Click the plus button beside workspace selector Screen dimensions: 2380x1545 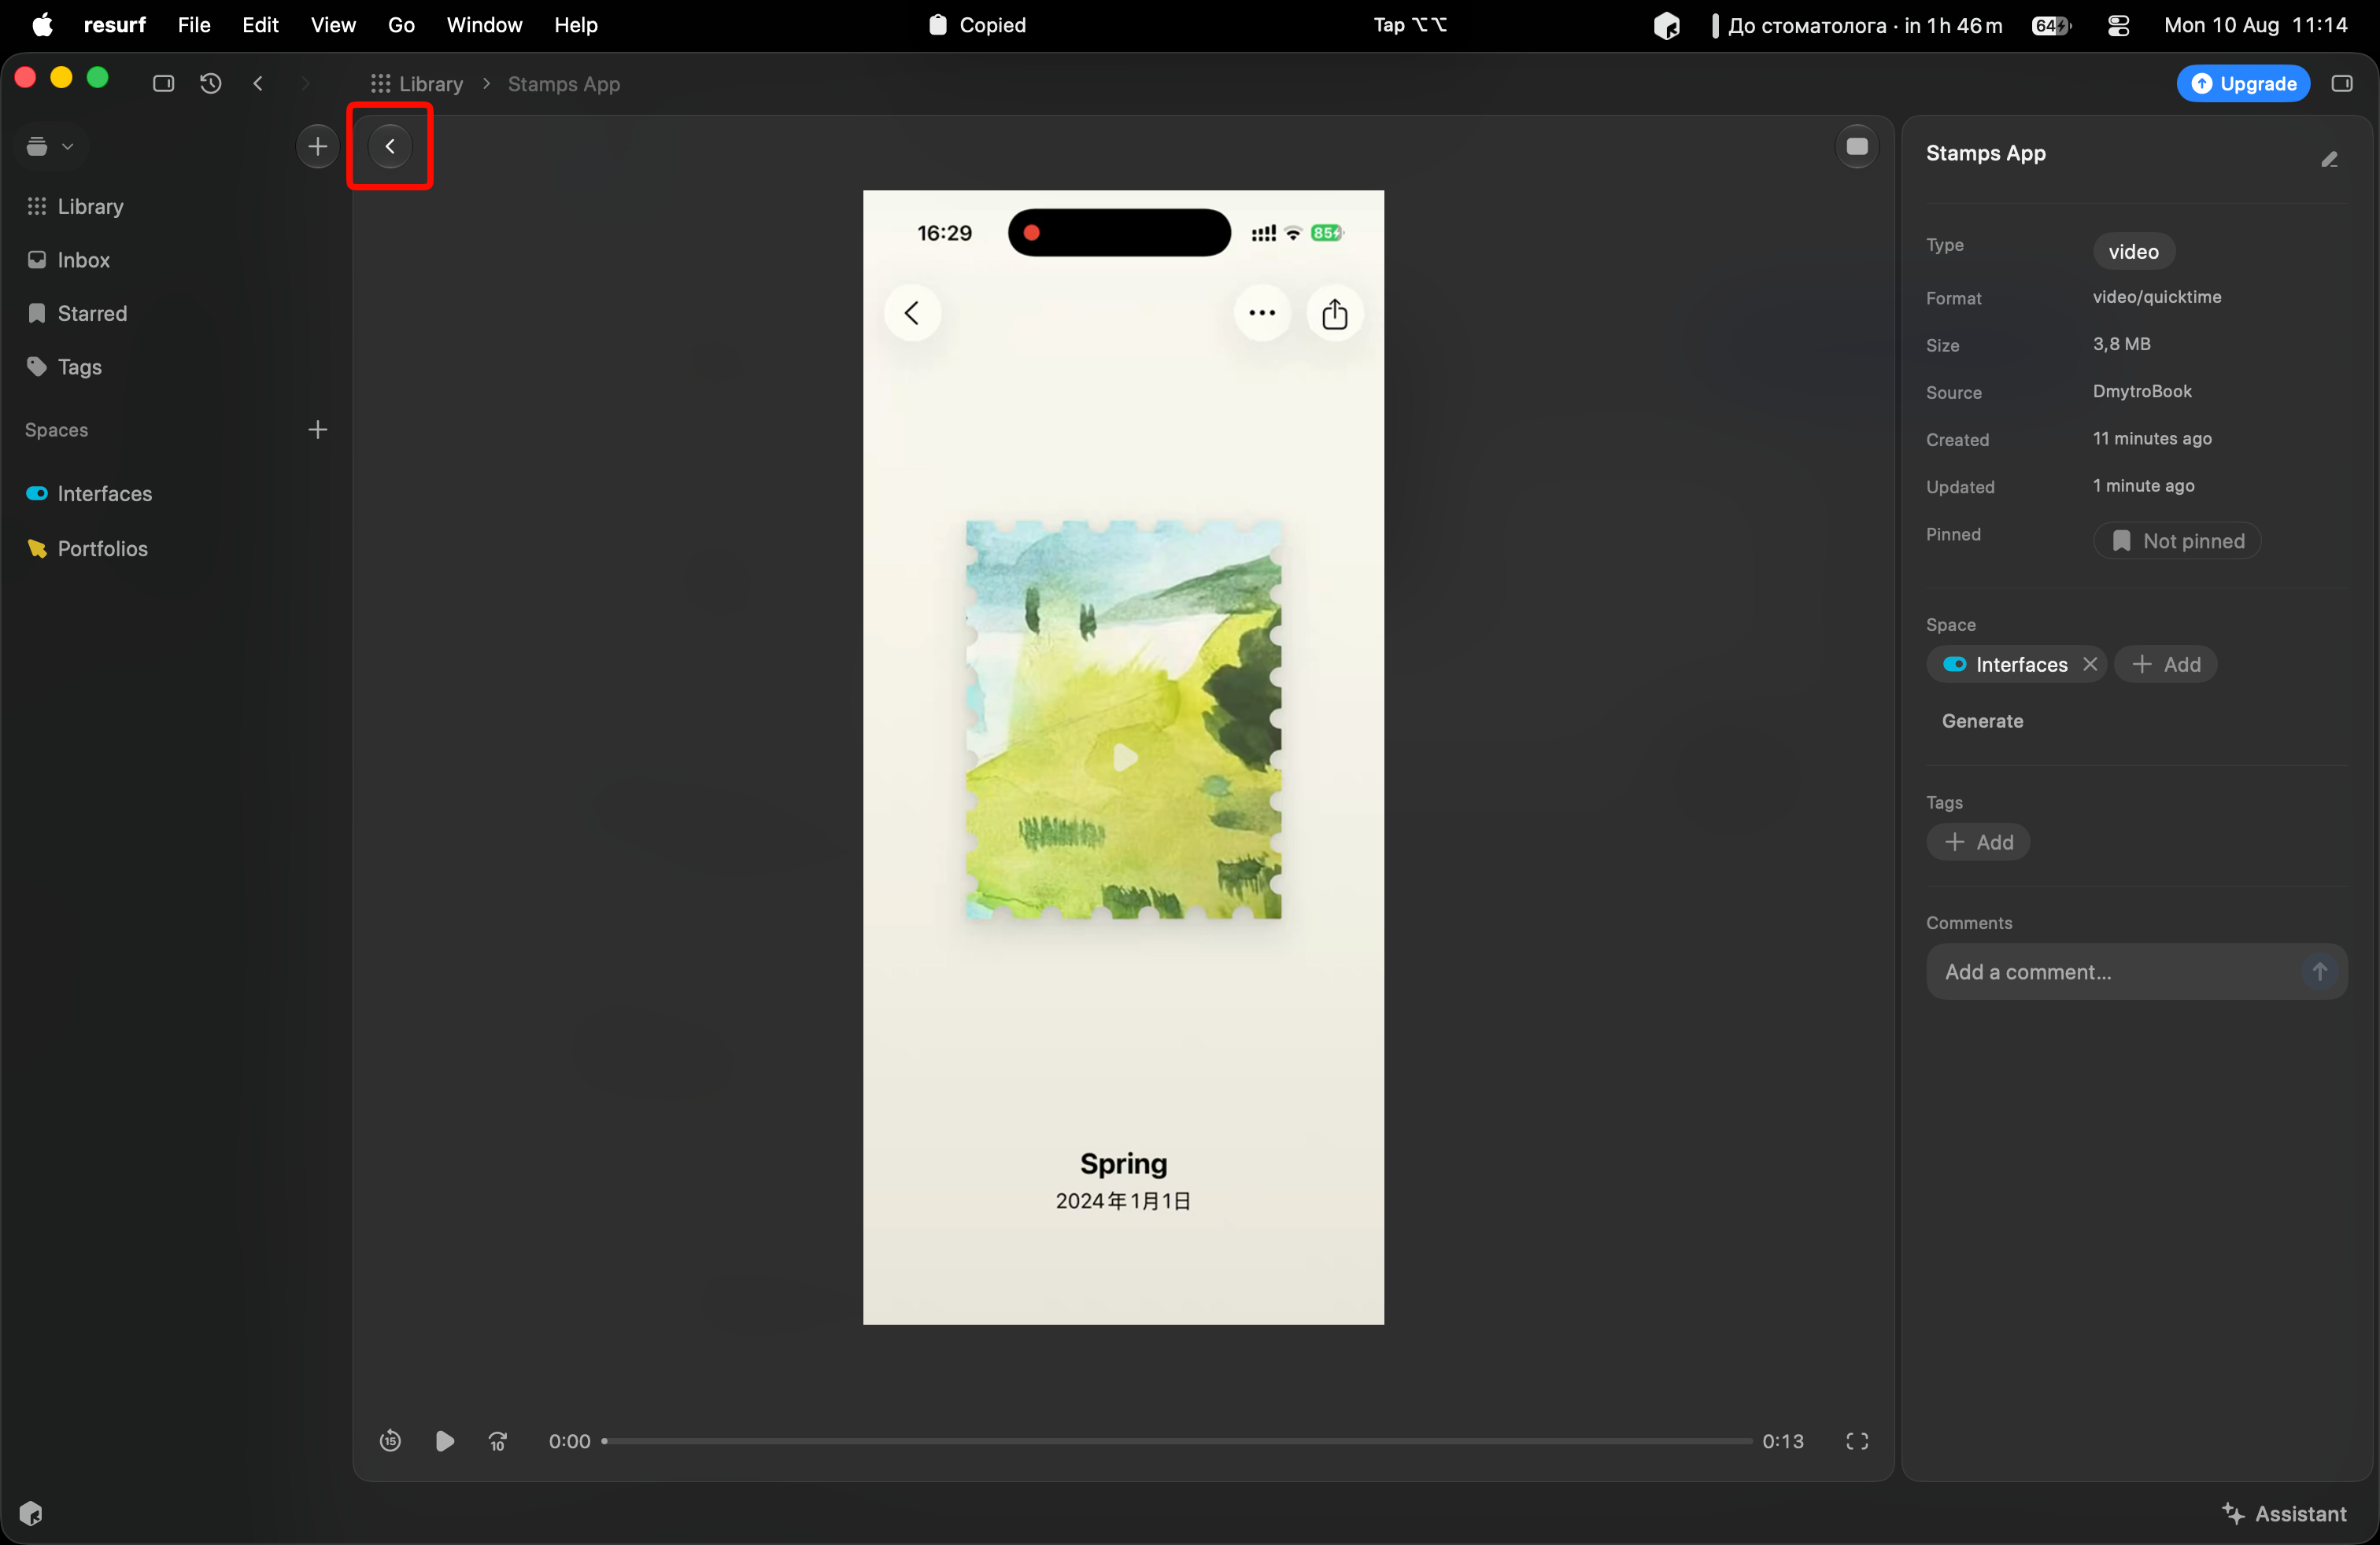click(x=318, y=147)
